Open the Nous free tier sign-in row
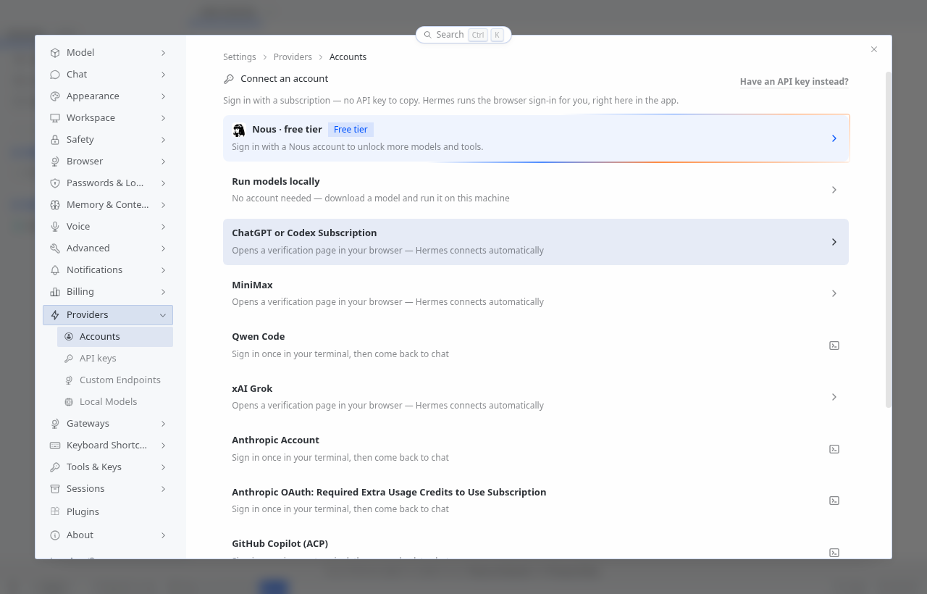Image resolution: width=927 pixels, height=594 pixels. pos(536,138)
